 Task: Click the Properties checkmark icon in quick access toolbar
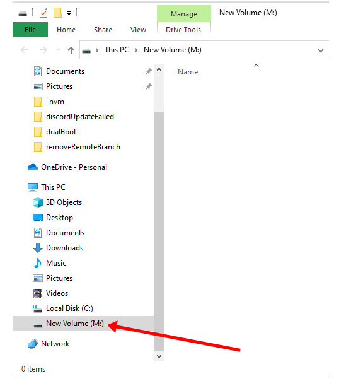pyautogui.click(x=43, y=13)
